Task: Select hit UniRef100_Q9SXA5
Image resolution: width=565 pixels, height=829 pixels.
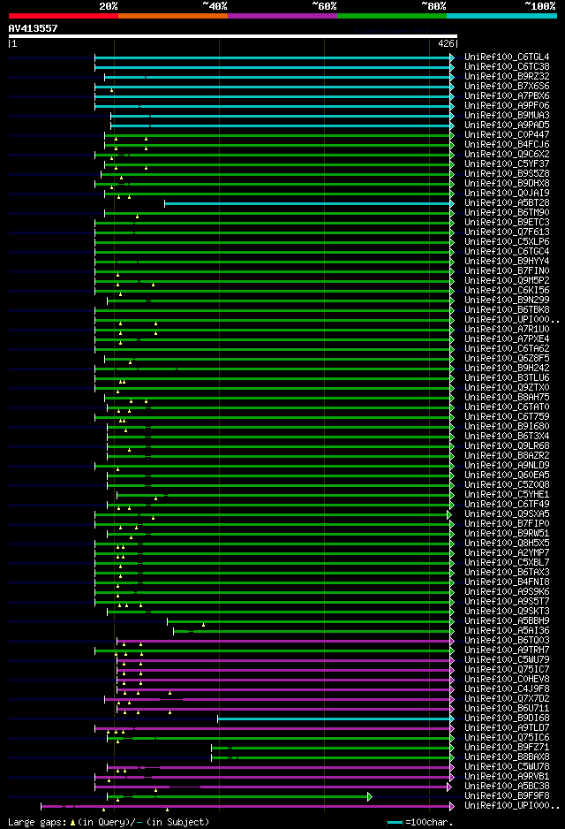Action: pos(507,514)
